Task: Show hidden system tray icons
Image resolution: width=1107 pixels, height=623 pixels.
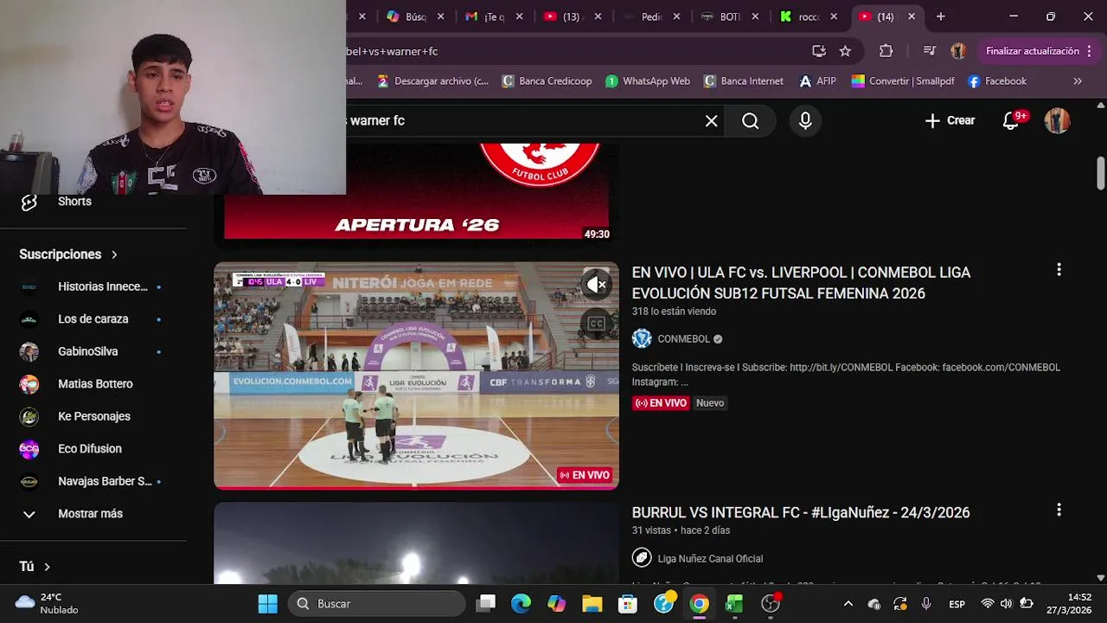Action: pos(848,604)
